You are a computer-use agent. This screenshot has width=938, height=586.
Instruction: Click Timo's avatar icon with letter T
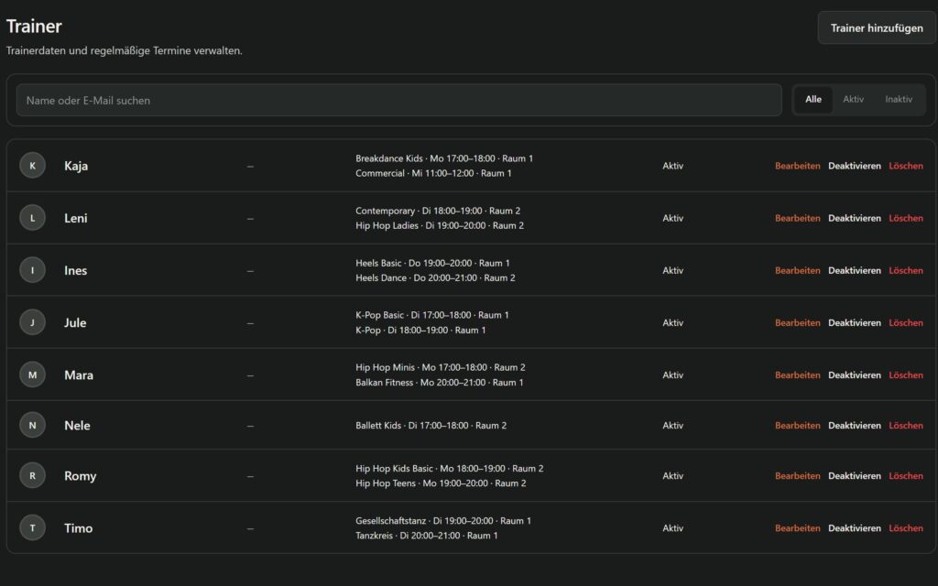(x=32, y=528)
